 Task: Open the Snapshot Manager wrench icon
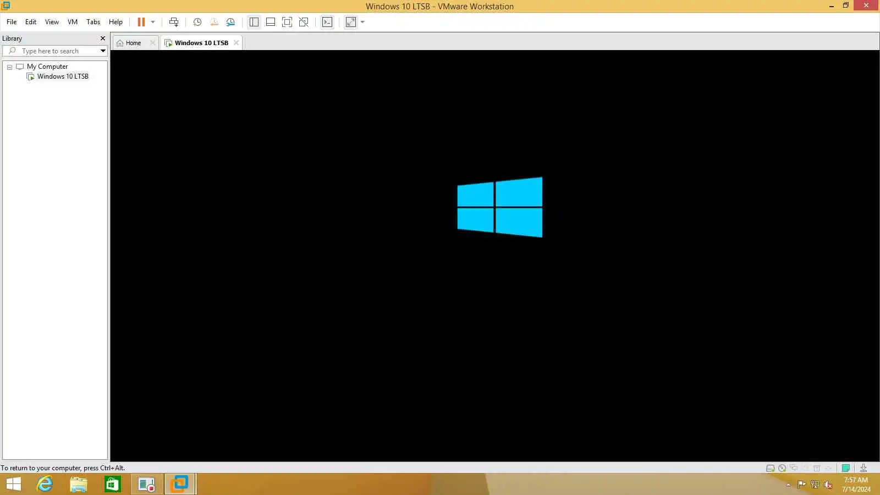(x=230, y=22)
